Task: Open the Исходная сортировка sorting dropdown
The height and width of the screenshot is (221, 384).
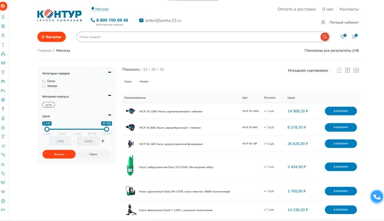Action: click(310, 71)
